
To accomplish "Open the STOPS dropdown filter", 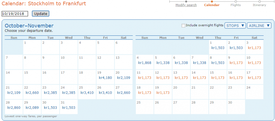I will click(235, 26).
